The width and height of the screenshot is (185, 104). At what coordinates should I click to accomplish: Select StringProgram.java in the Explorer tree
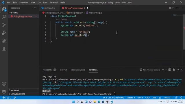pyautogui.click(x=23, y=16)
